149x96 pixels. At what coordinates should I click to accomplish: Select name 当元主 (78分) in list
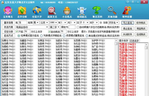[x=98, y=95]
